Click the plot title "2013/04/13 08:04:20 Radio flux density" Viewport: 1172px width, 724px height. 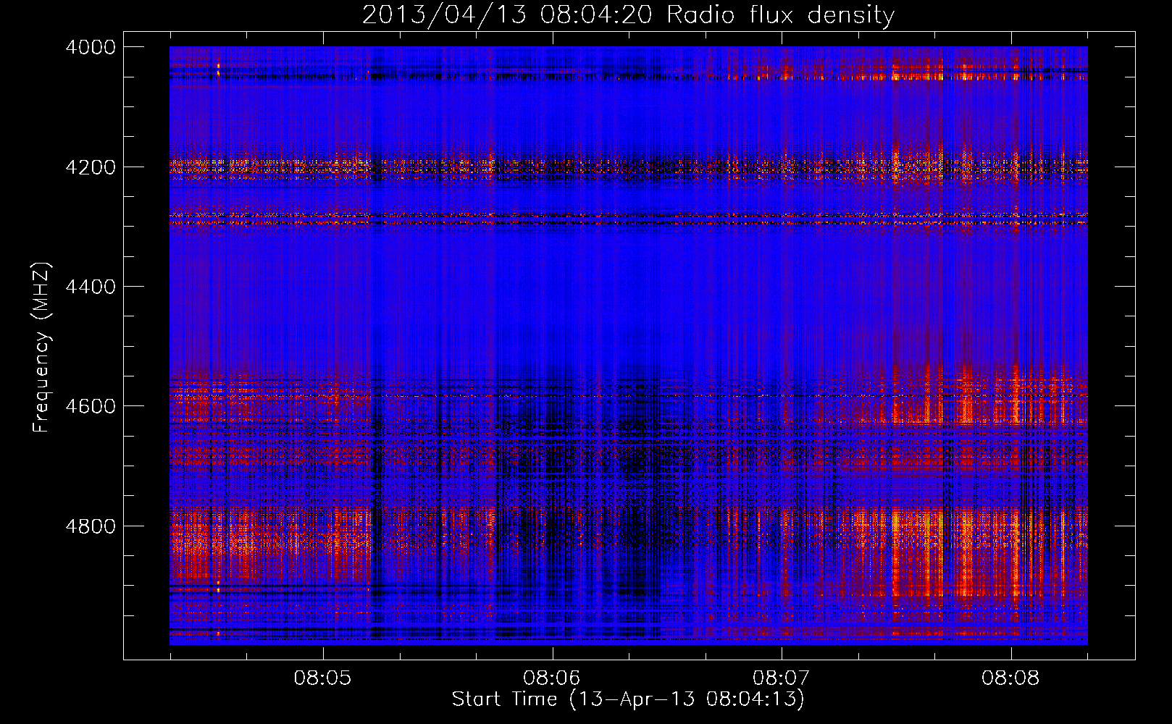coord(628,15)
